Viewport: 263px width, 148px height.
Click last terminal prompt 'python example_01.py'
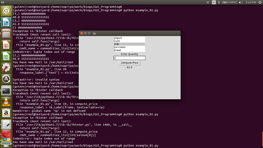pyautogui.click(x=141, y=146)
